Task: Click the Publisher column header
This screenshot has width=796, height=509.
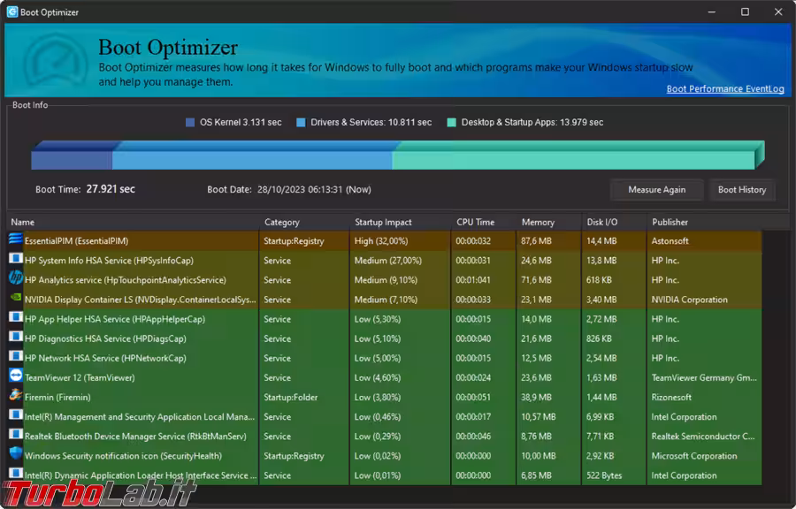Action: [x=670, y=223]
